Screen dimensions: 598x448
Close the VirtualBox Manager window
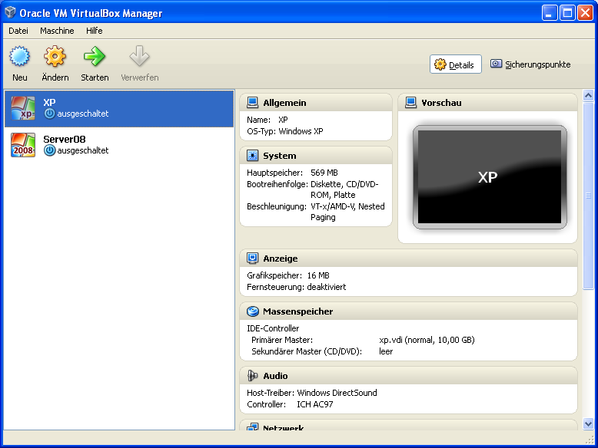[585, 12]
